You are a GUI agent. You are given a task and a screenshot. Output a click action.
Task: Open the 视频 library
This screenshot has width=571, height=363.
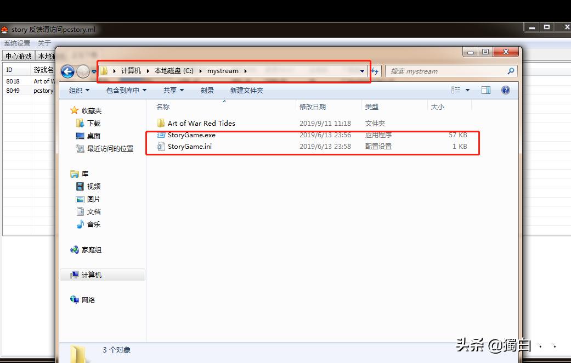pos(94,186)
